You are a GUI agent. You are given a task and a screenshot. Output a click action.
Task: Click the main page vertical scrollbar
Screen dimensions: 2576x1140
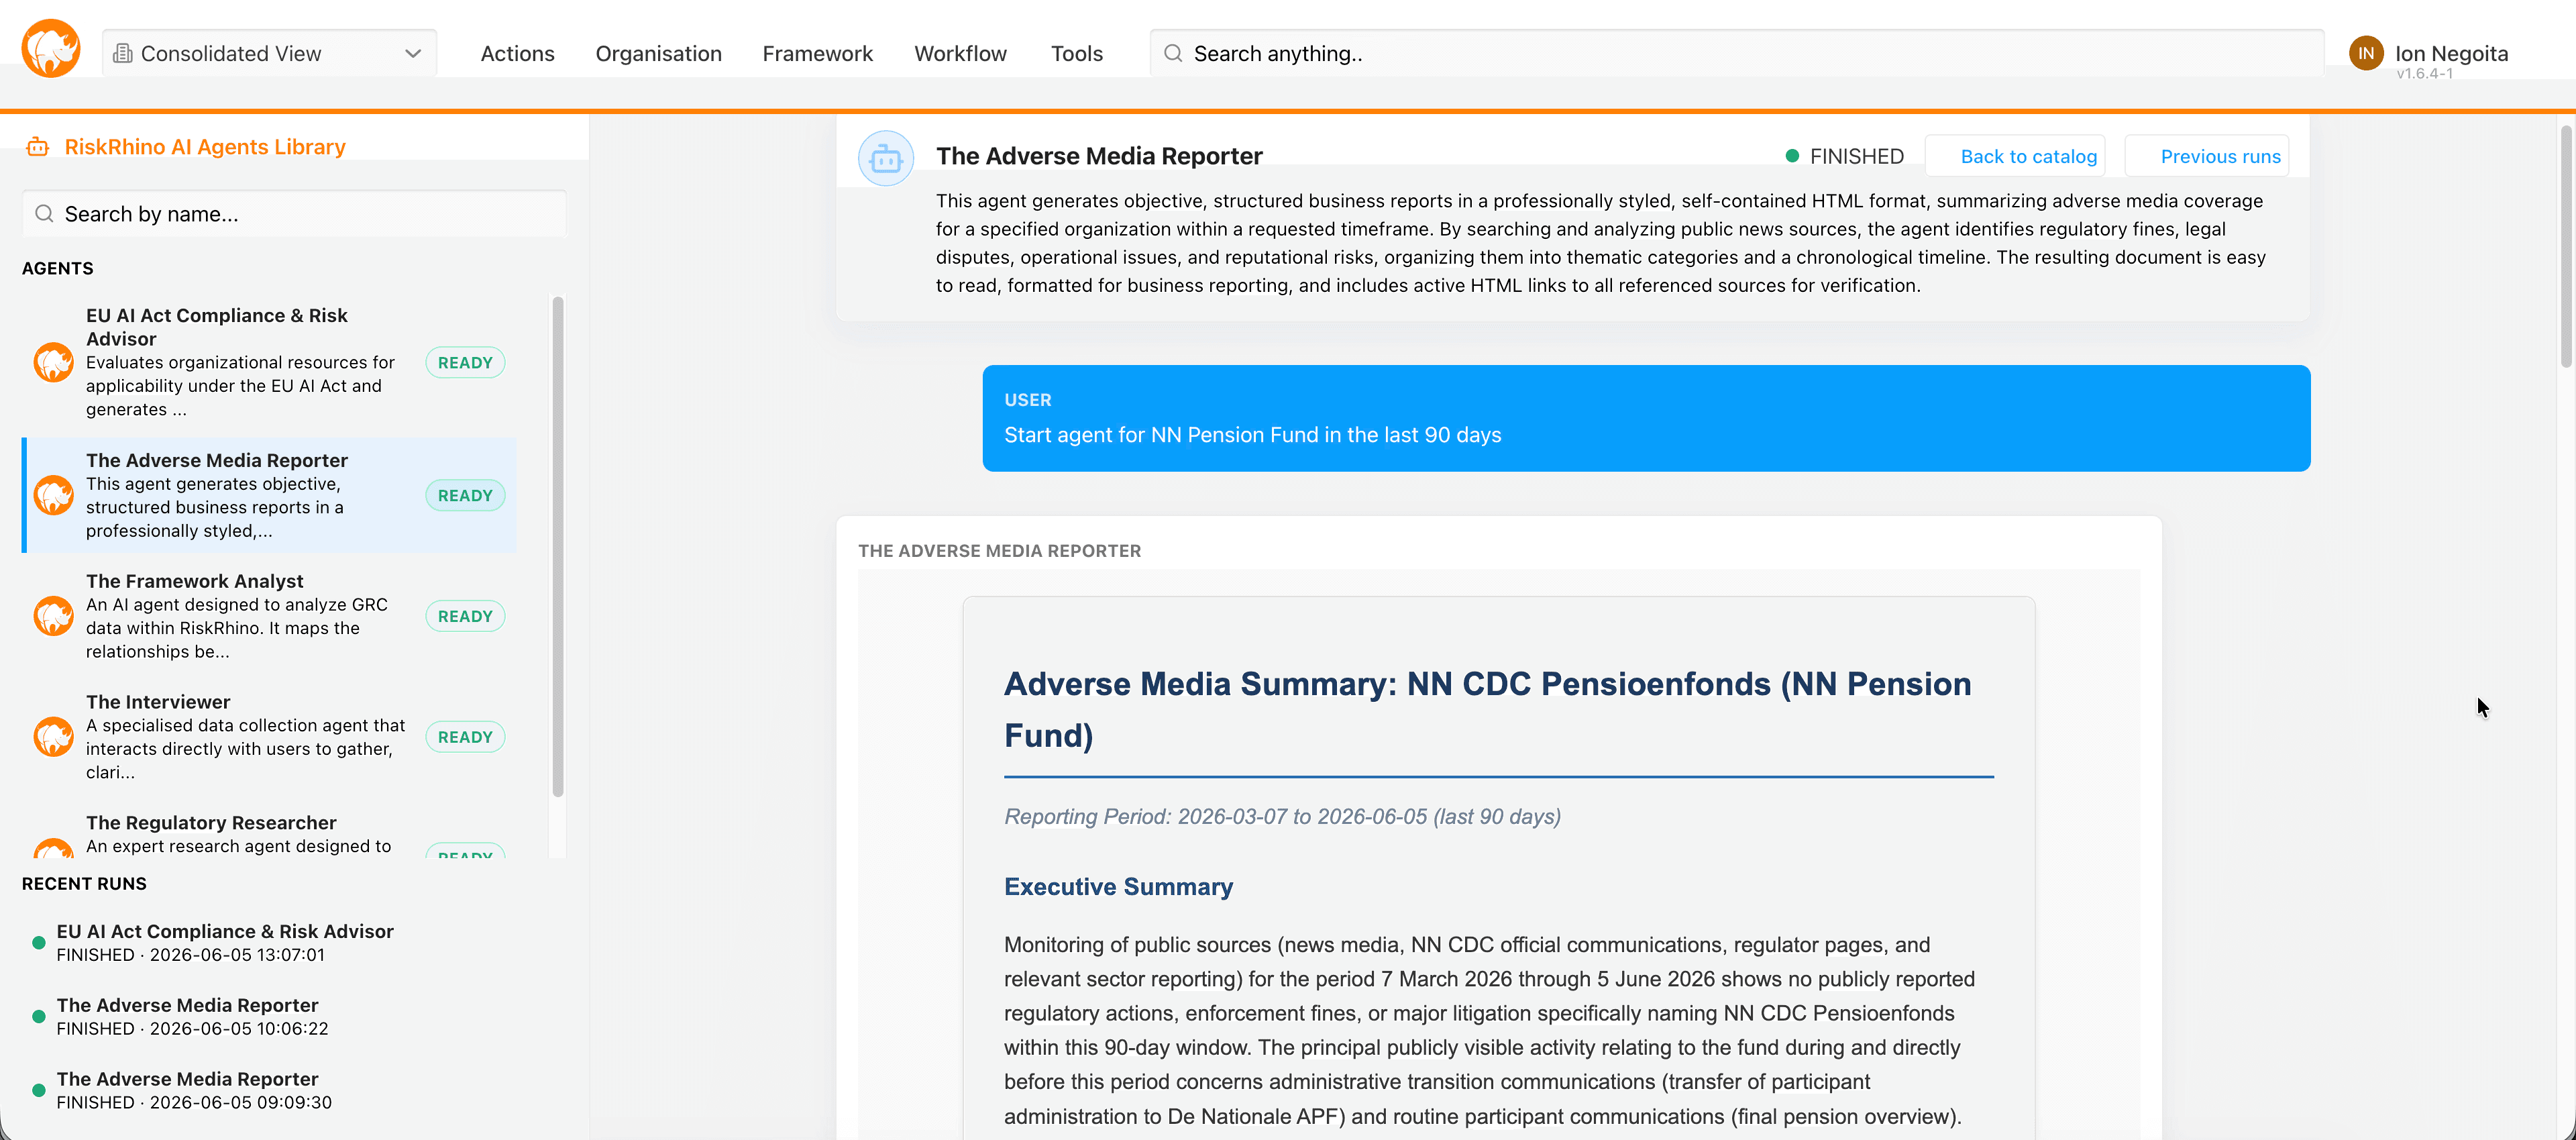2566,247
